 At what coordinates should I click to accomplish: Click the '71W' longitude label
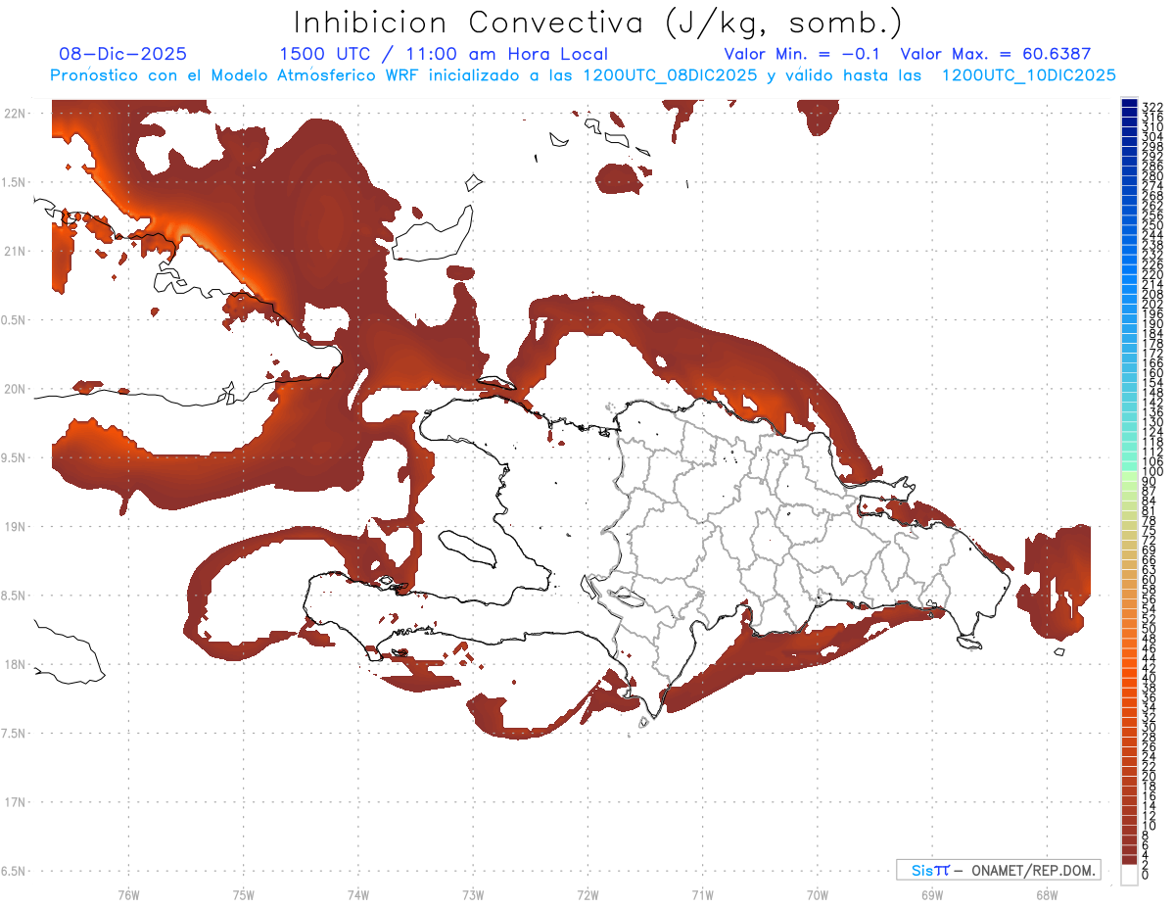[702, 895]
